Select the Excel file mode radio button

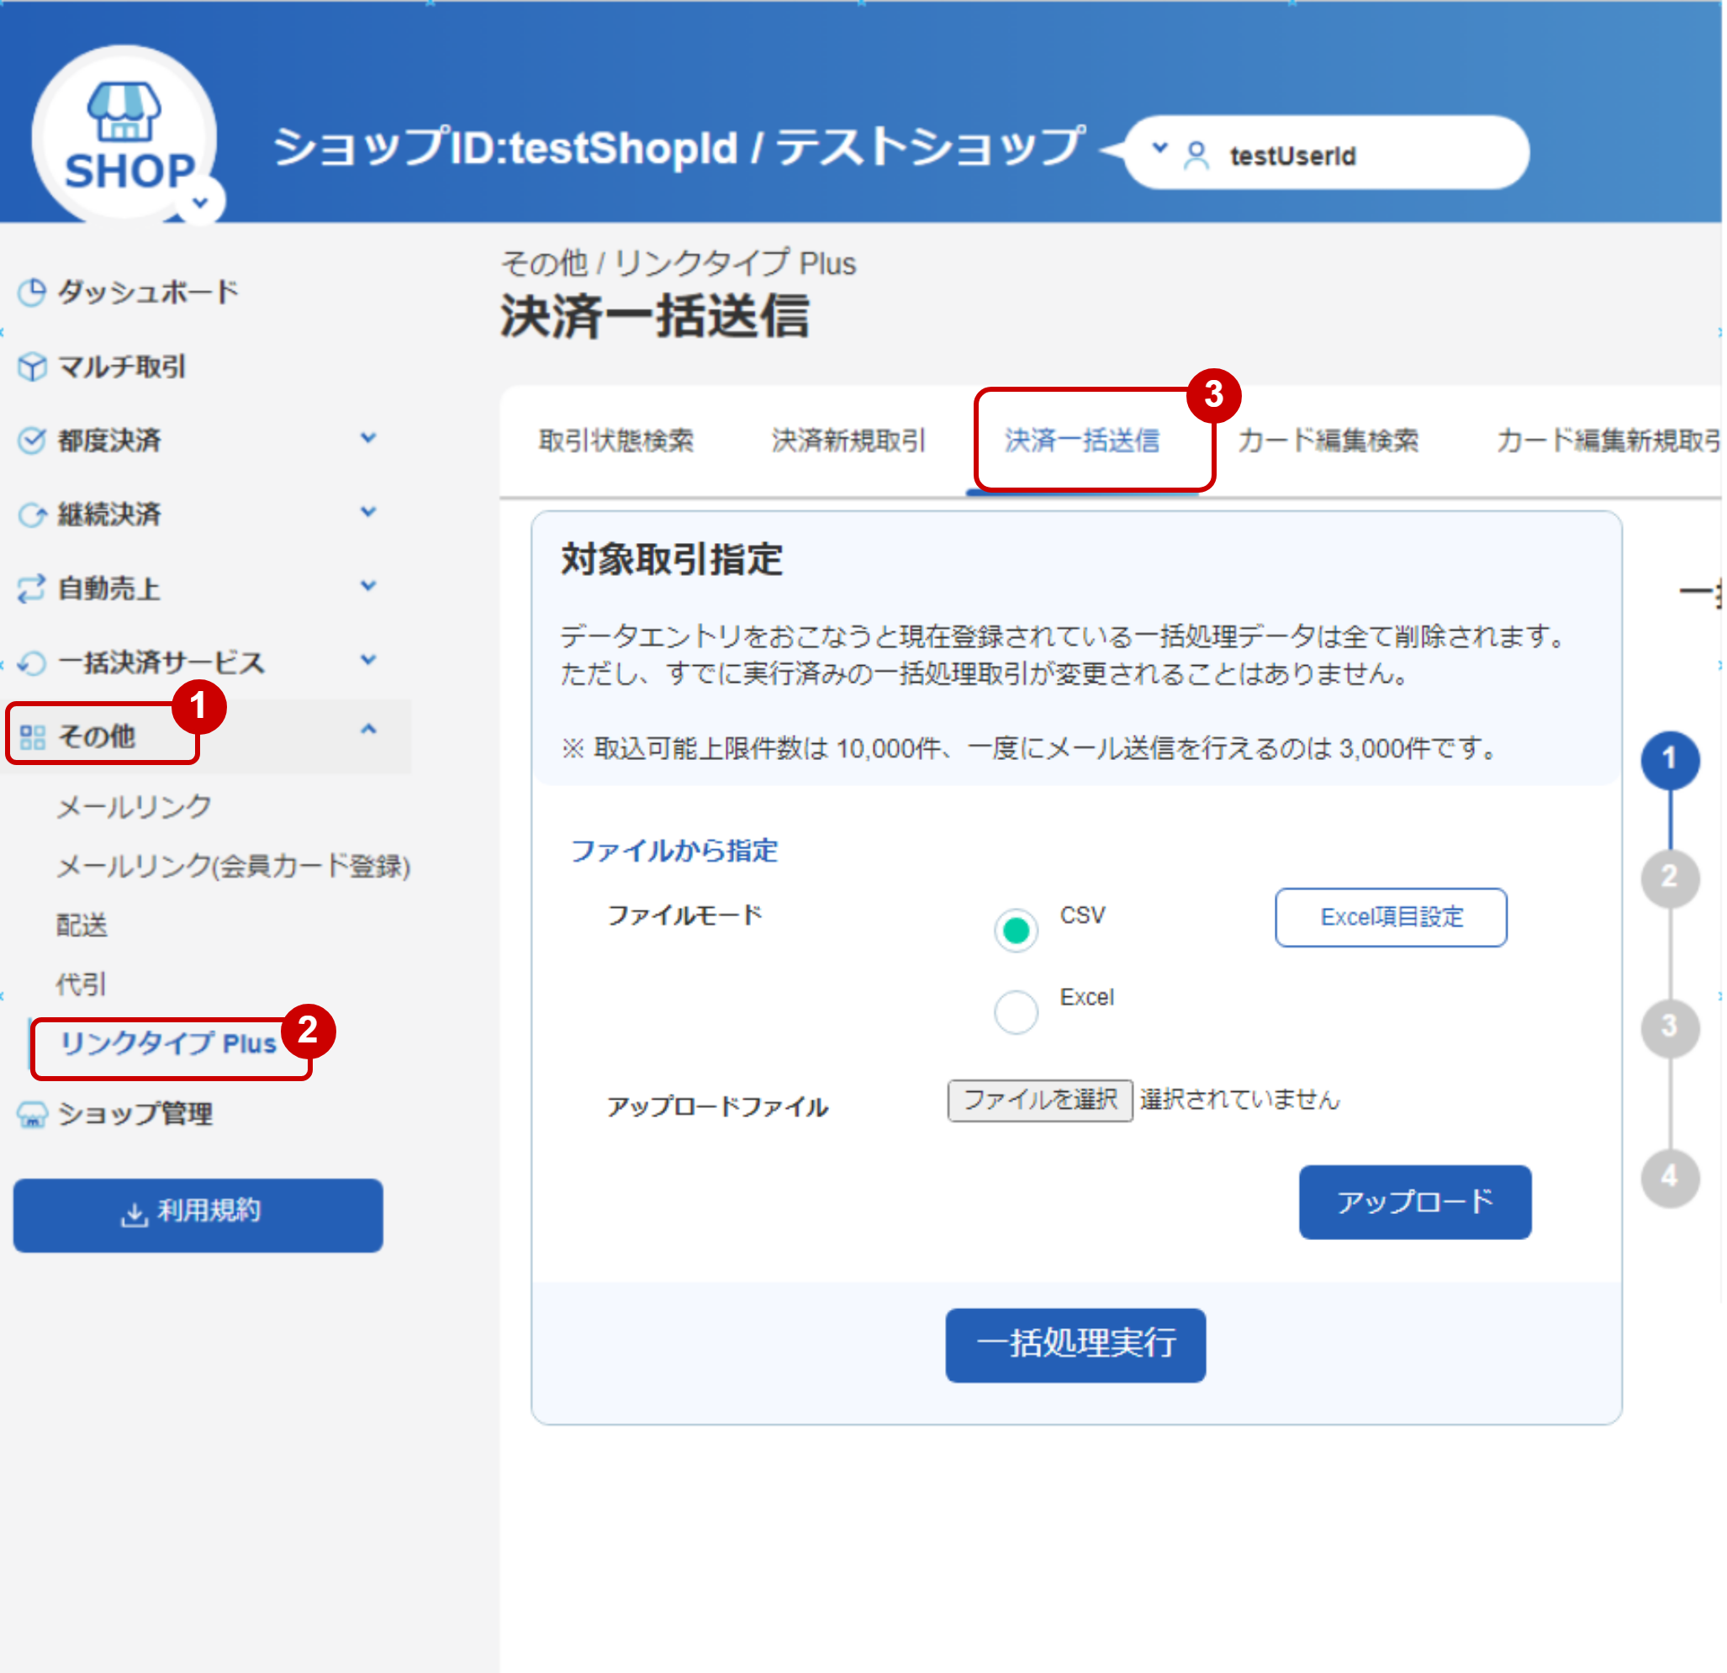1016,1012
